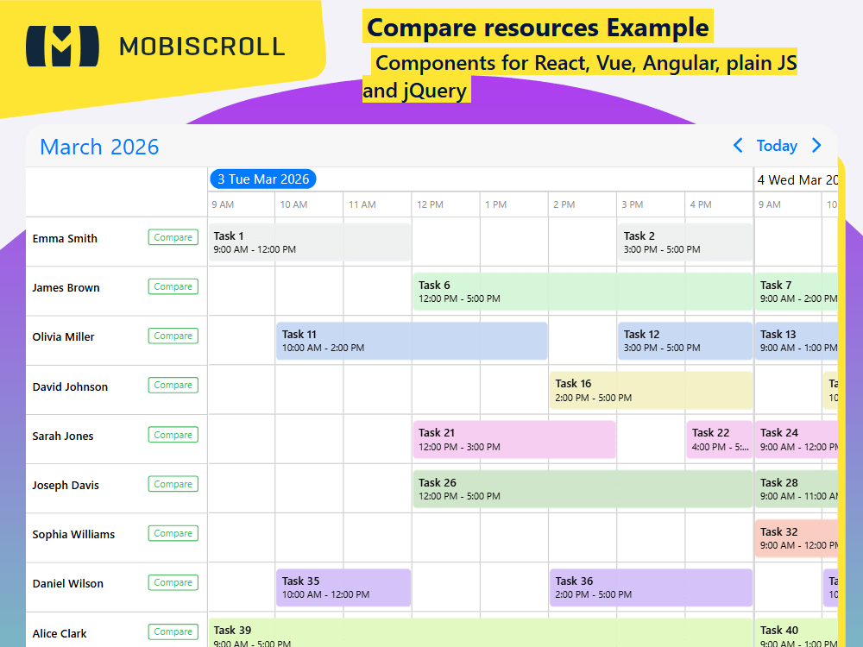
Task: Click the March 2026 calendar title
Action: 98,147
